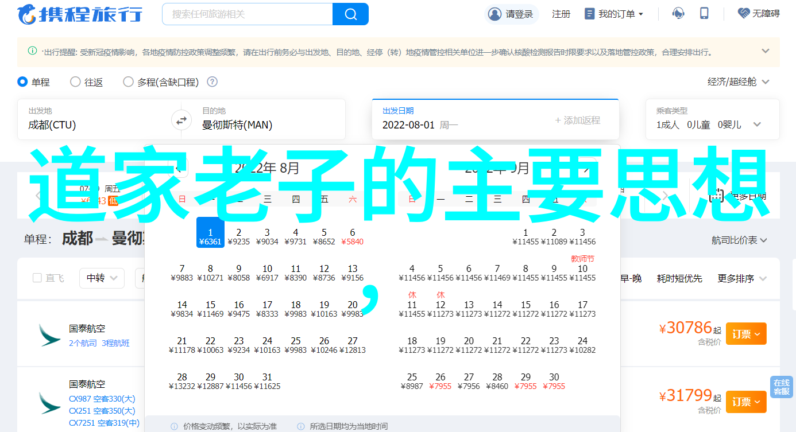Select the 多程(含缺口程) radio button
This screenshot has height=432, width=796.
pyautogui.click(x=128, y=82)
